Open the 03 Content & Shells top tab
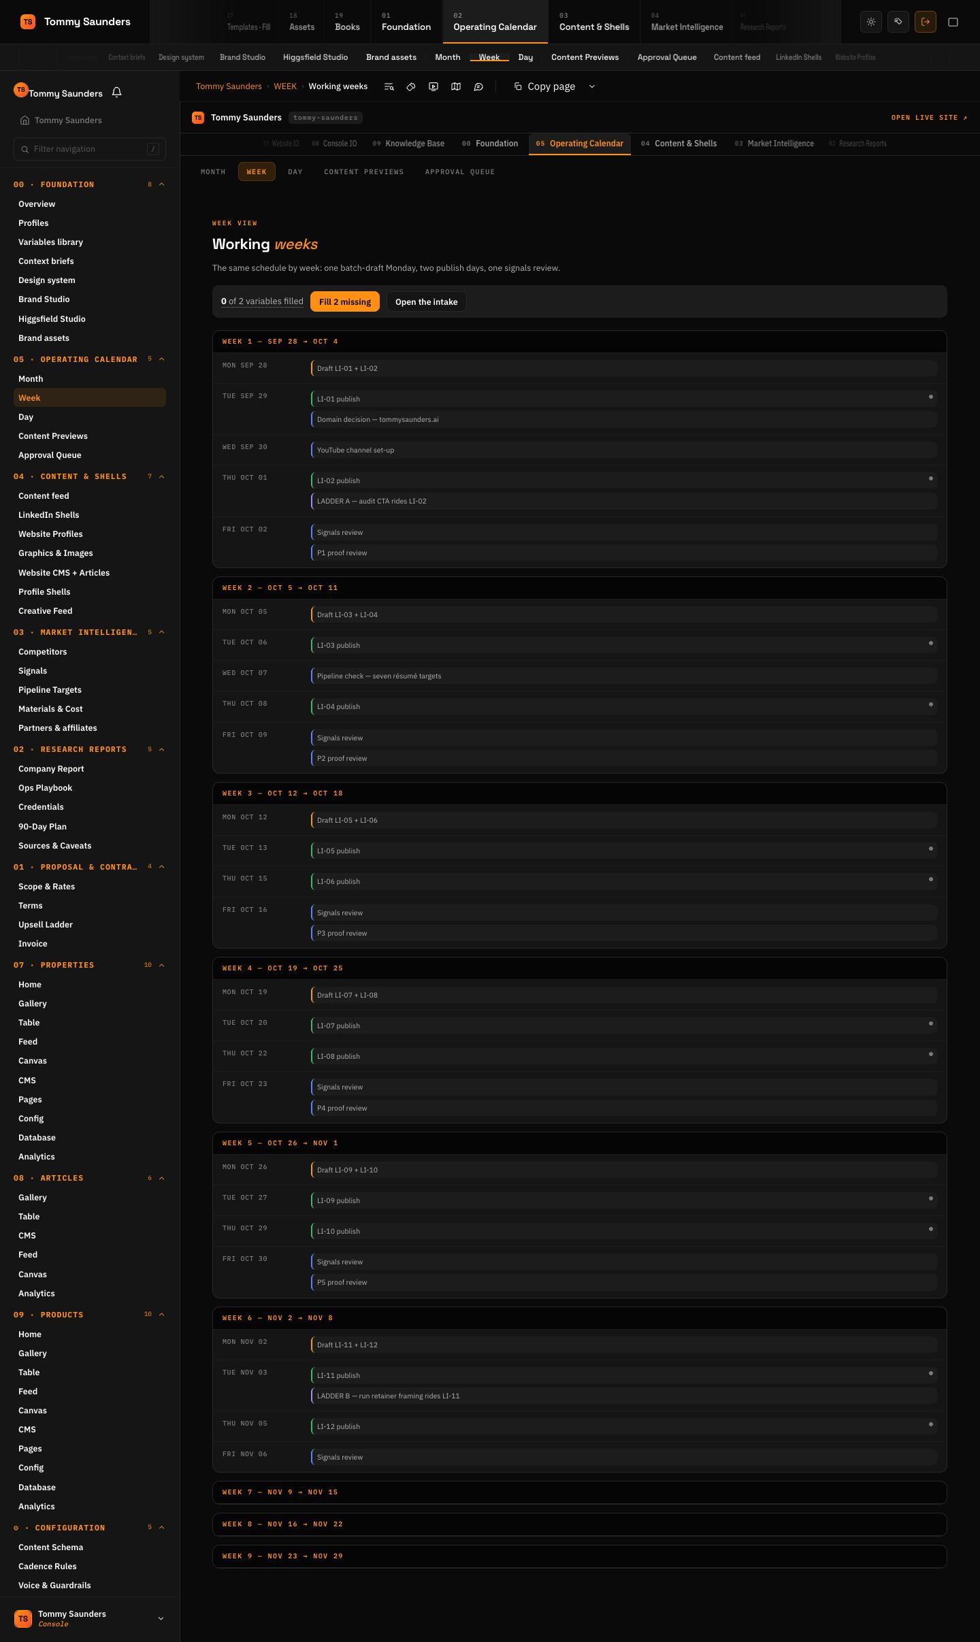Image resolution: width=980 pixels, height=1642 pixels. click(x=594, y=22)
